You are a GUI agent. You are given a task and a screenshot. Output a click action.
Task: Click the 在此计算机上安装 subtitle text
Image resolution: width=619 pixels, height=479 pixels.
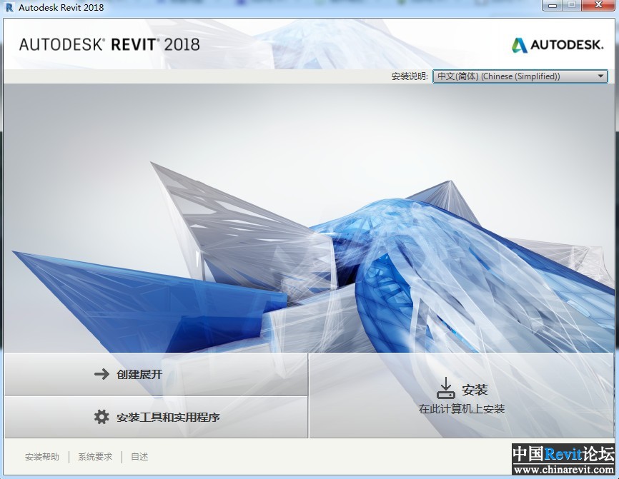pyautogui.click(x=462, y=409)
